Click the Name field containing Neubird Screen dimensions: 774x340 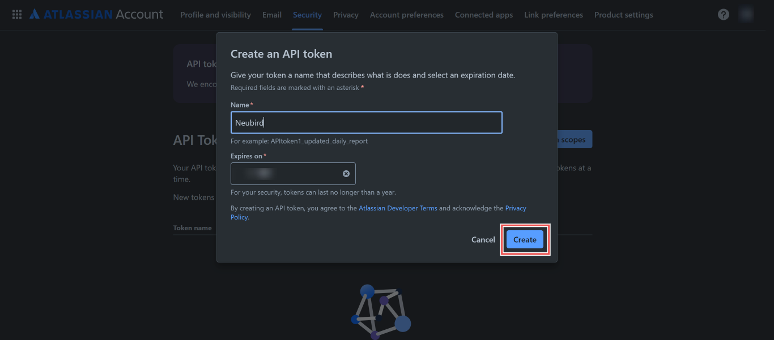[366, 122]
